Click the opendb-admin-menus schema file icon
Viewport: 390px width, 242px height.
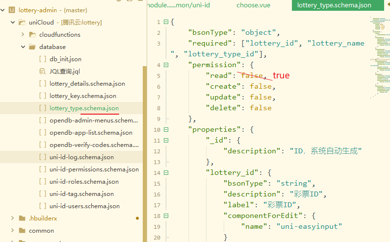(x=43, y=120)
